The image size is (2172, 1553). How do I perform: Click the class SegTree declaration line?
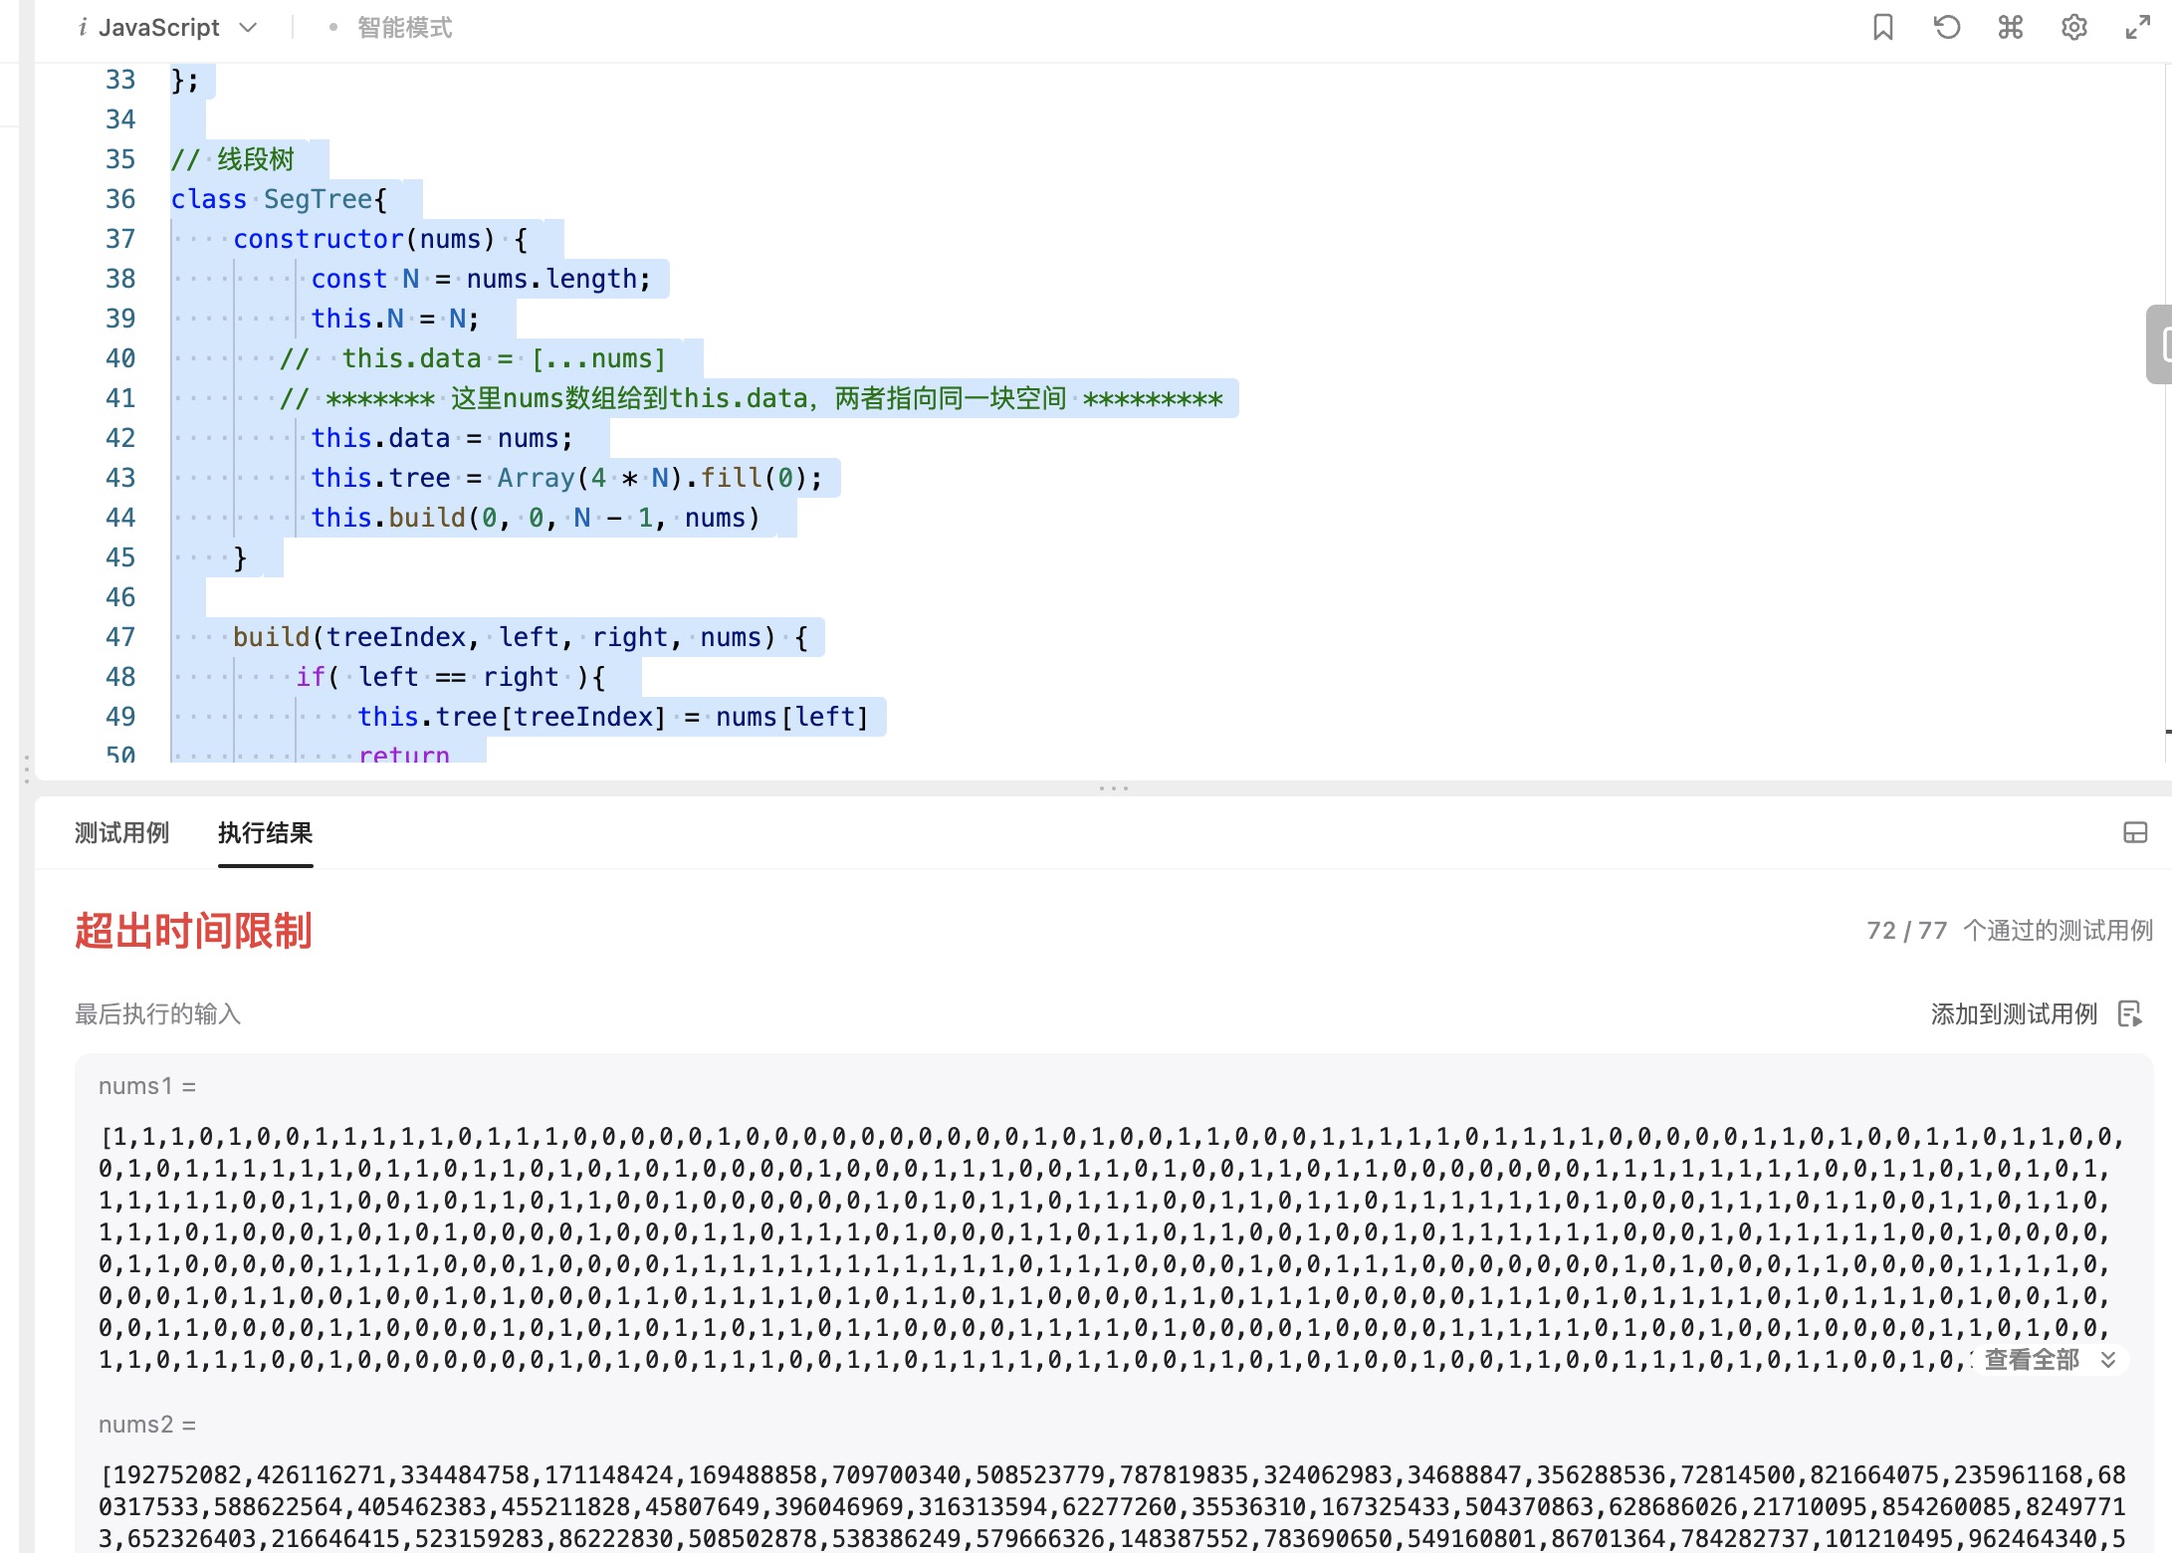(x=279, y=199)
